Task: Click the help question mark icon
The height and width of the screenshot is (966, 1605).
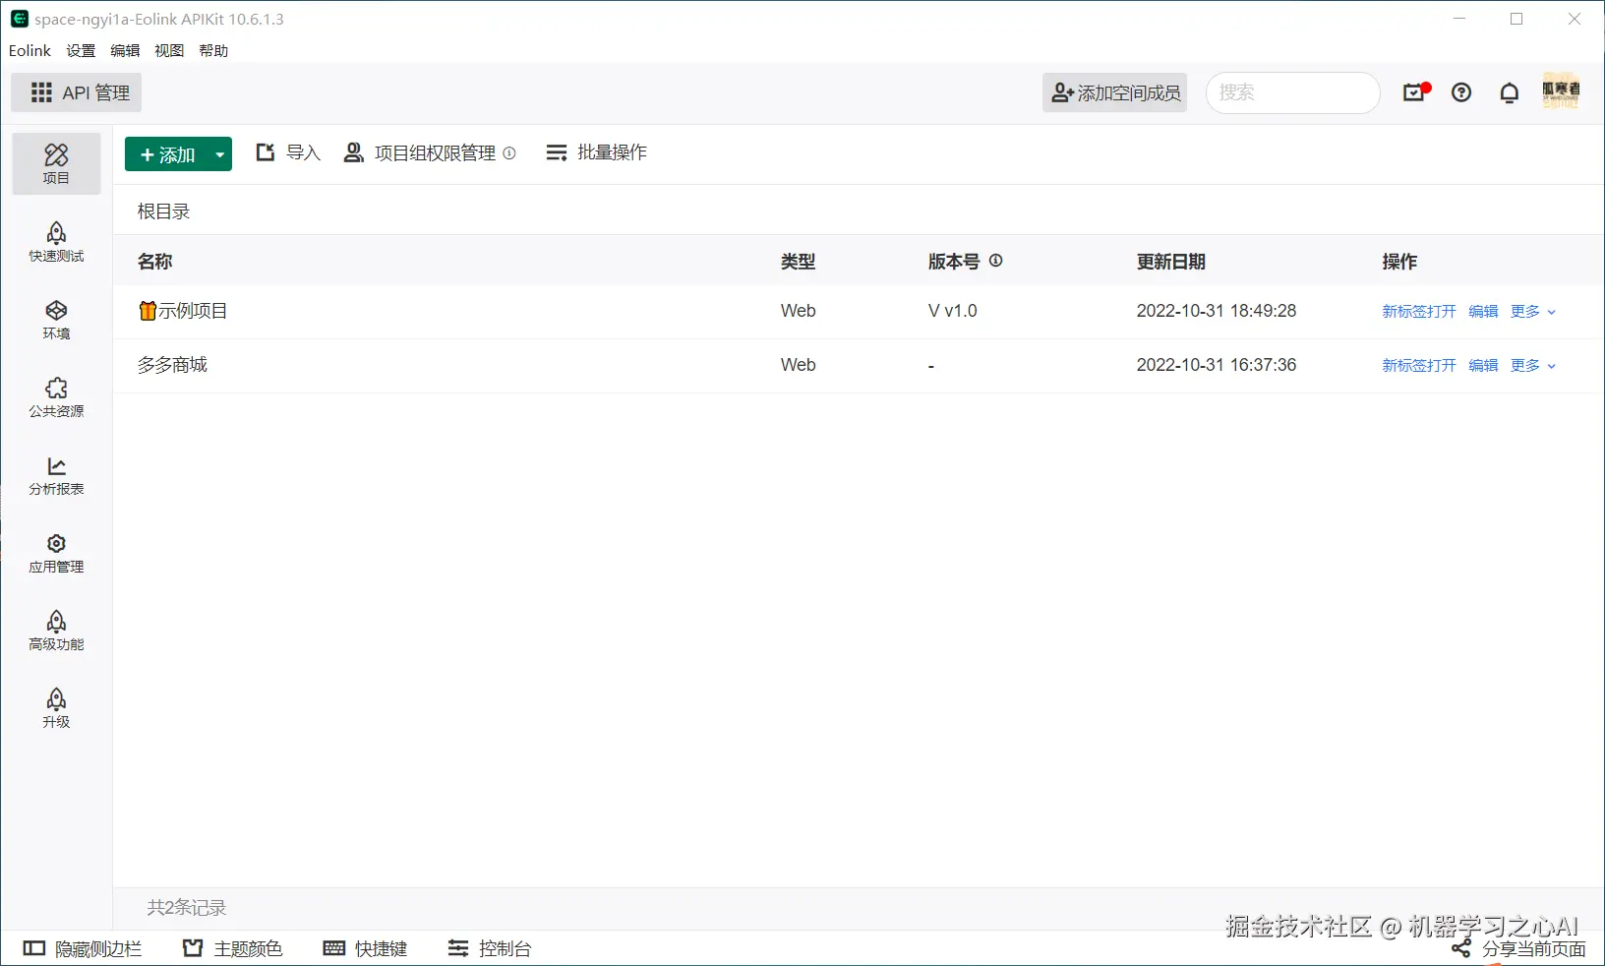Action: tap(1461, 92)
